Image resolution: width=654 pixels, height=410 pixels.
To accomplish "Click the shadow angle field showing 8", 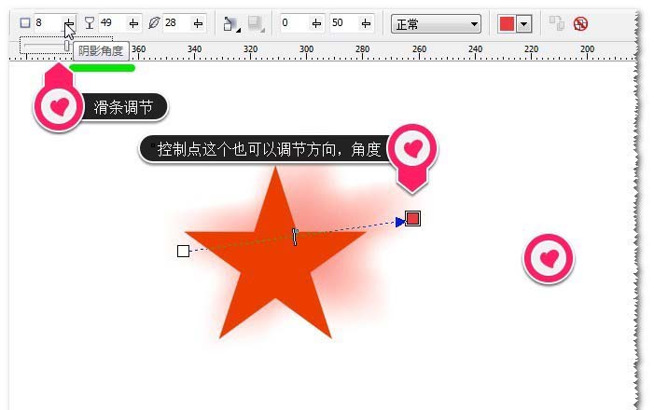I will click(48, 23).
